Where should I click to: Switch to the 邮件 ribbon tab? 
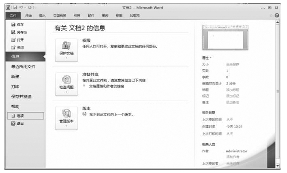coord(91,15)
